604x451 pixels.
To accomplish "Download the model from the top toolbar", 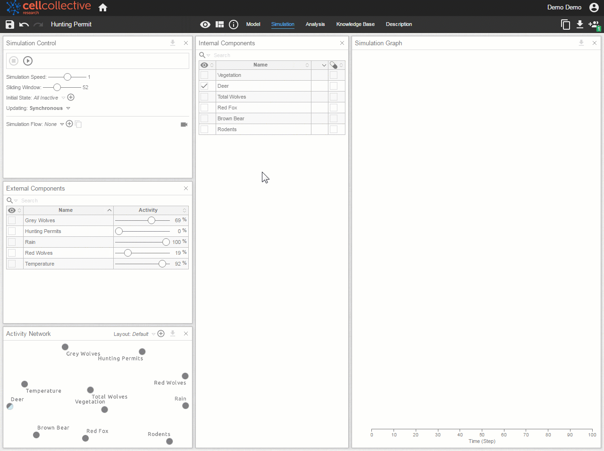I will pyautogui.click(x=580, y=25).
